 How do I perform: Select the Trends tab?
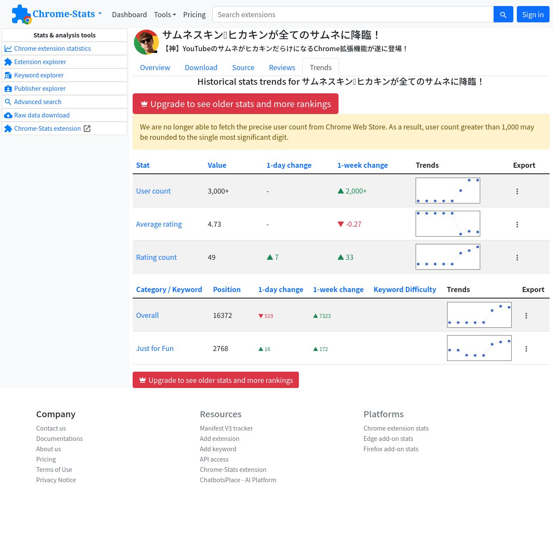321,68
